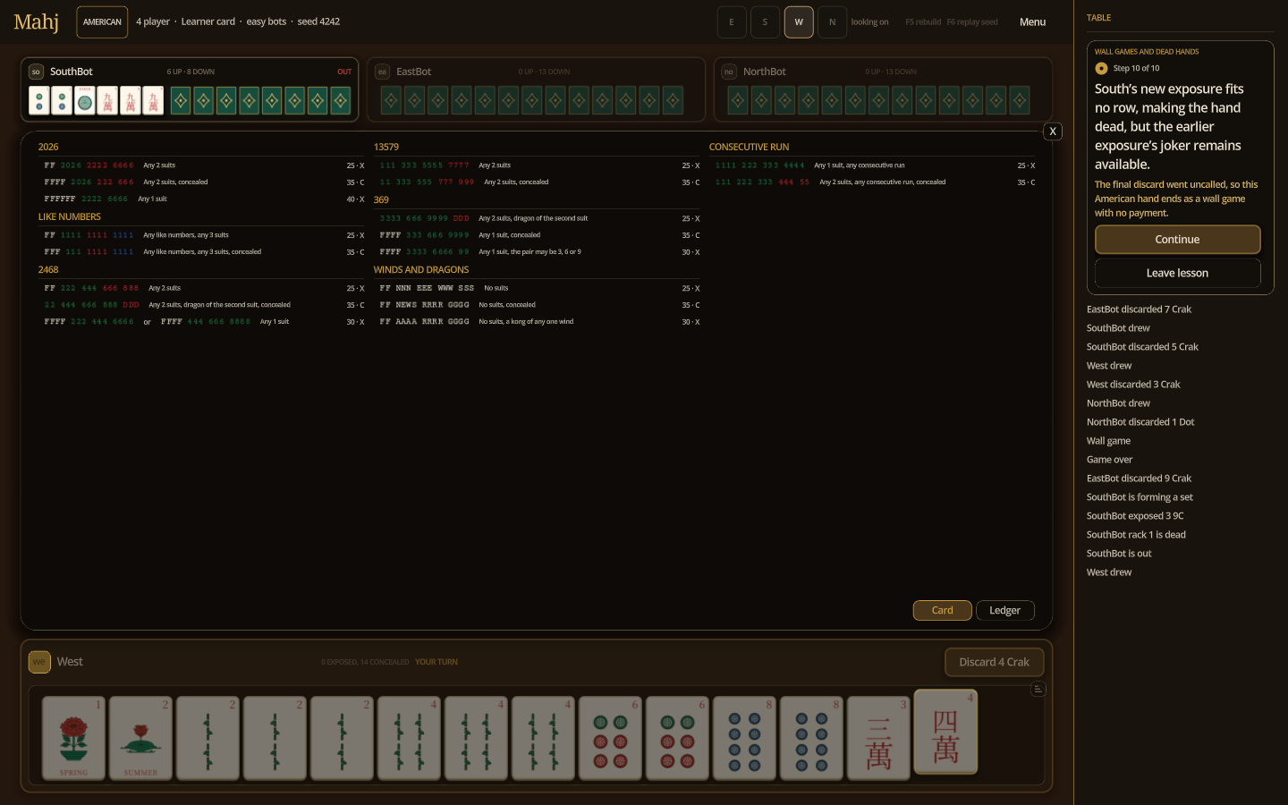Screen dimensions: 1288x805
Task: Click the WINDS AND DRAGONS heading
Action: [x=421, y=269]
